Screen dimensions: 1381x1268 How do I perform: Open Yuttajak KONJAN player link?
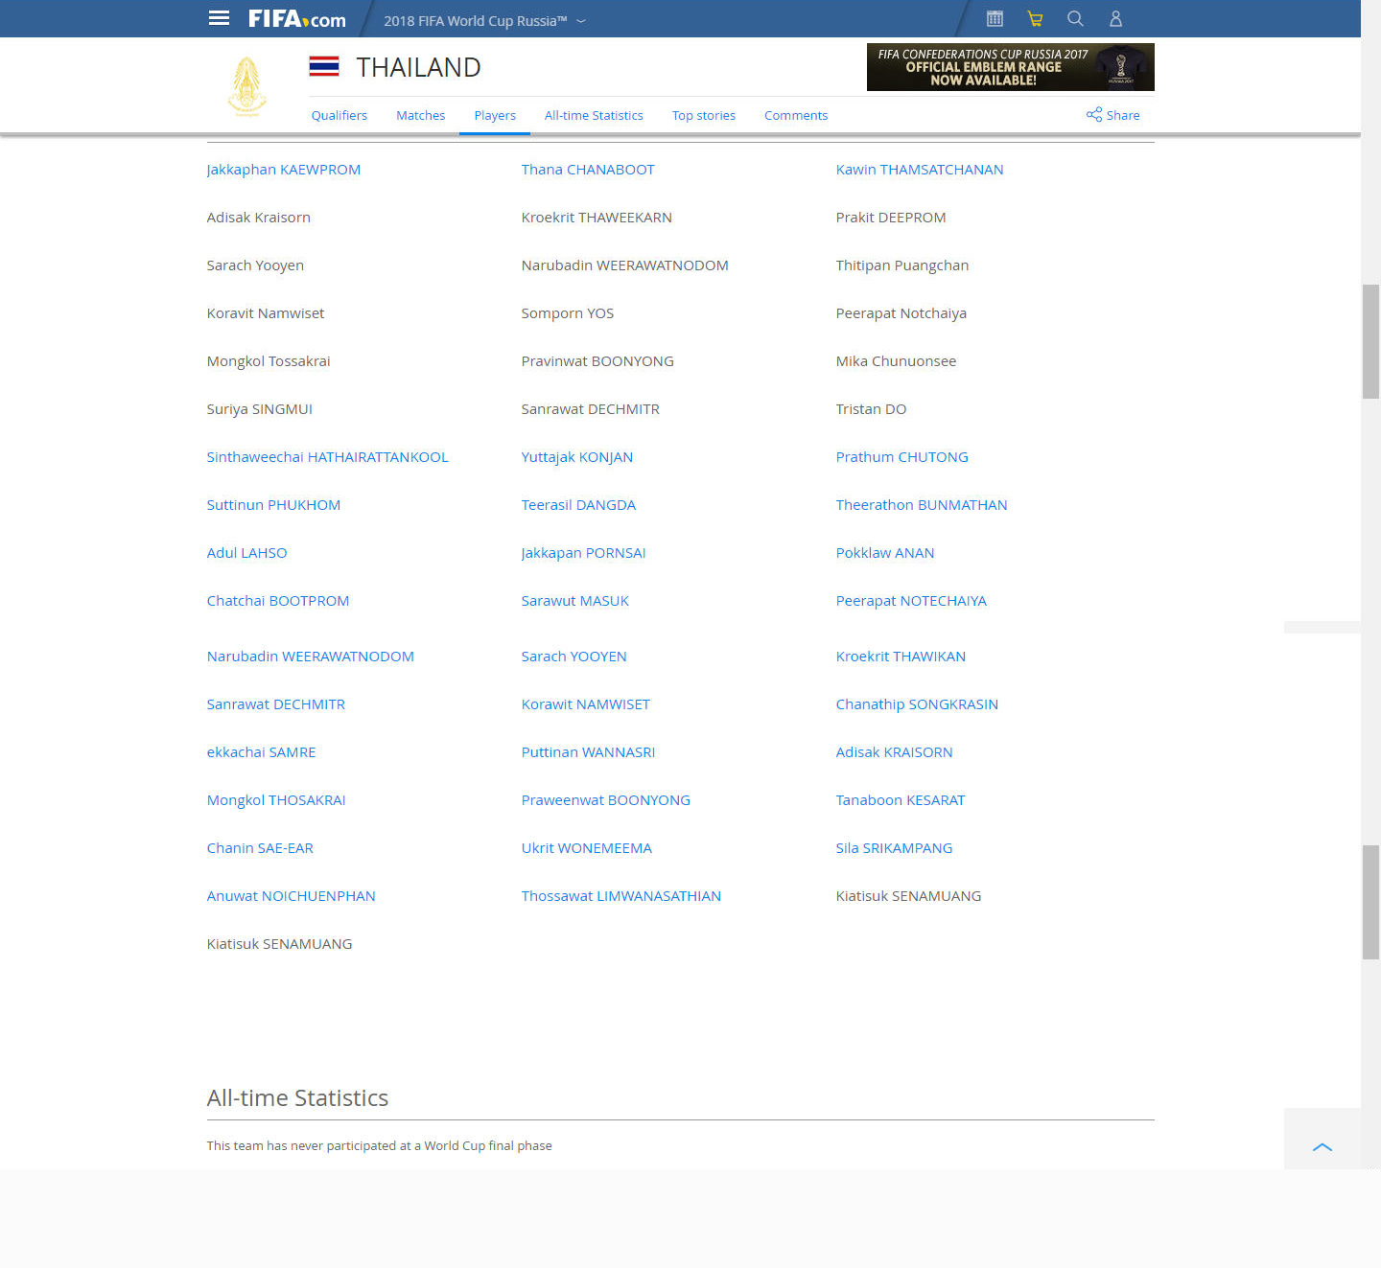tap(577, 457)
